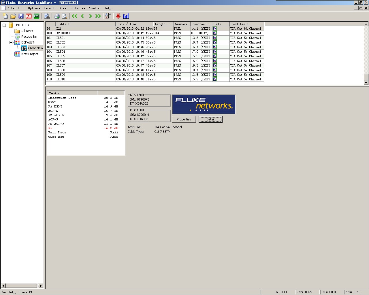The image size is (369, 295).
Task: Collapse the UNTITLED database tree node
Action: [4, 25]
